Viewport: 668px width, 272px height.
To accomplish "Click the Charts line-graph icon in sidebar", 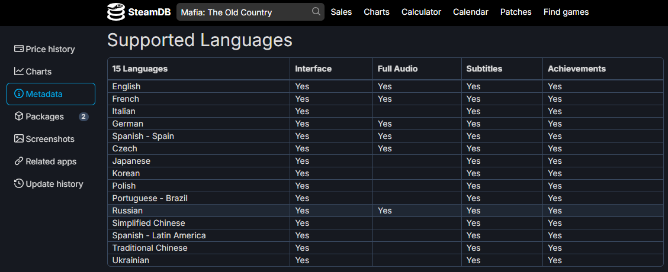I will pyautogui.click(x=19, y=71).
